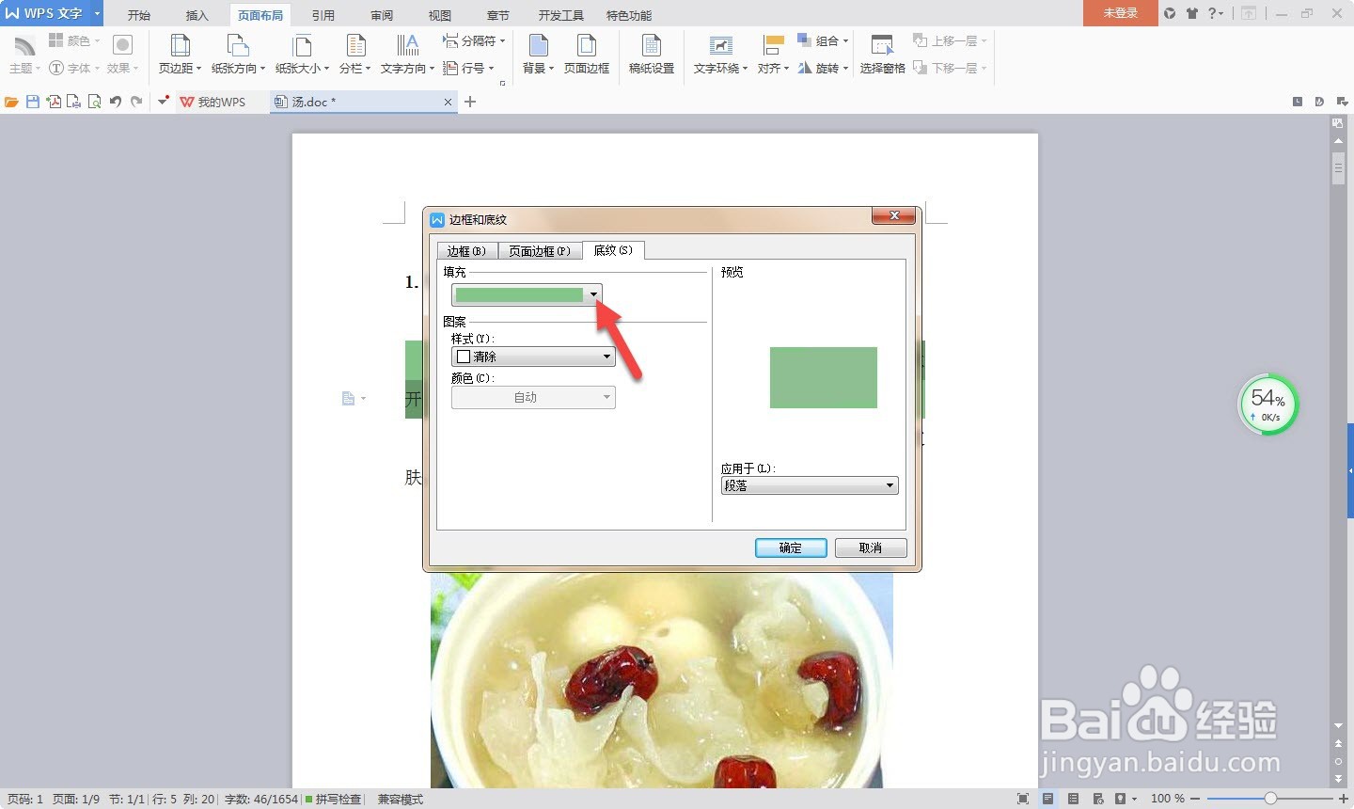Viewport: 1354px width, 809px height.
Task: Click the zoom out minus button
Action: 1195,799
